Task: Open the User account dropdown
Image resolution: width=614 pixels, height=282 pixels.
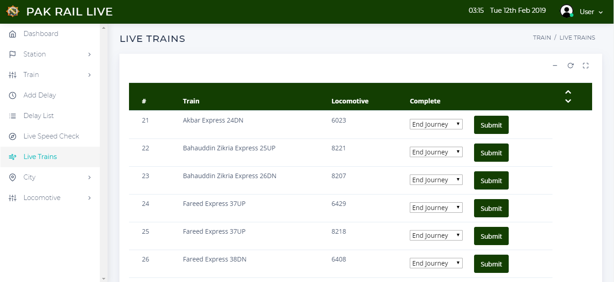Action: (591, 12)
